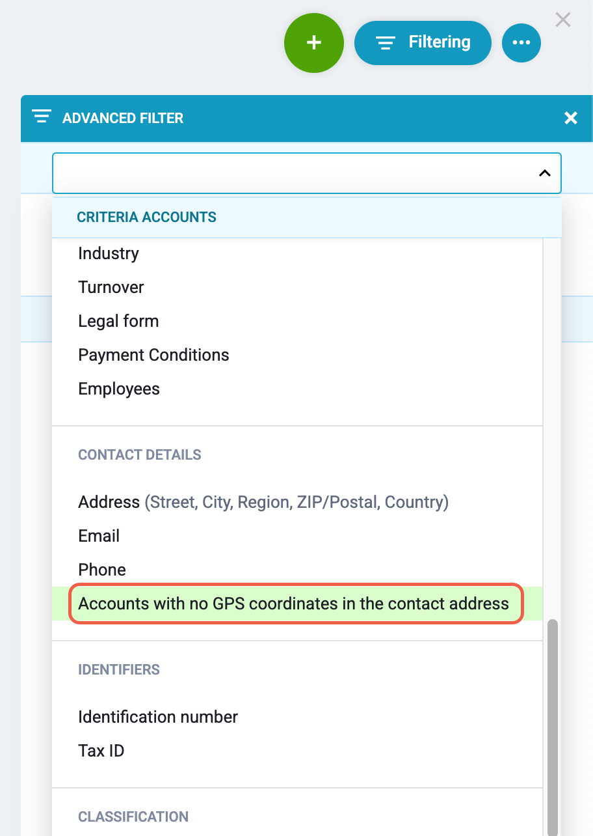Select the Industry criterion
593x836 pixels.
coord(109,253)
